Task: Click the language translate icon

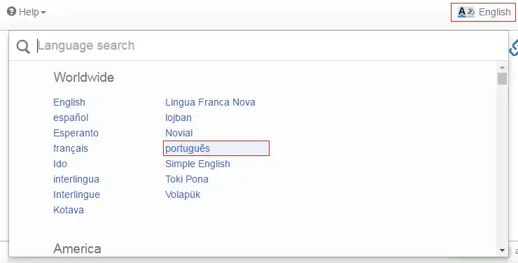Action: (466, 12)
